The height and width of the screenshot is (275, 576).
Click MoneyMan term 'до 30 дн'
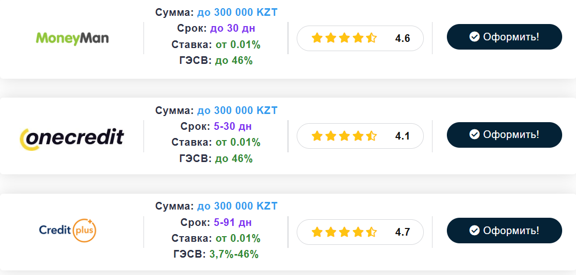[x=233, y=28]
